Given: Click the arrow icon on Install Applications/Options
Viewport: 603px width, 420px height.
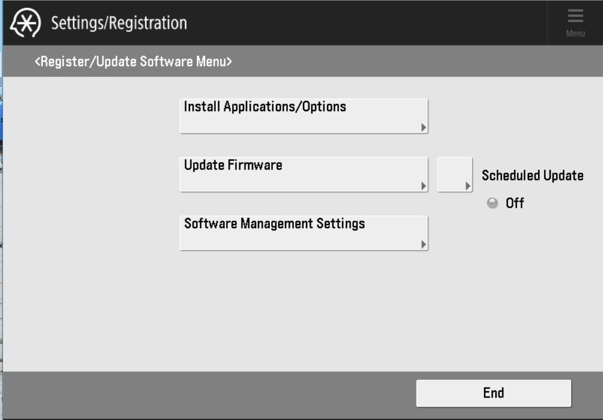Looking at the screenshot, I should [423, 127].
